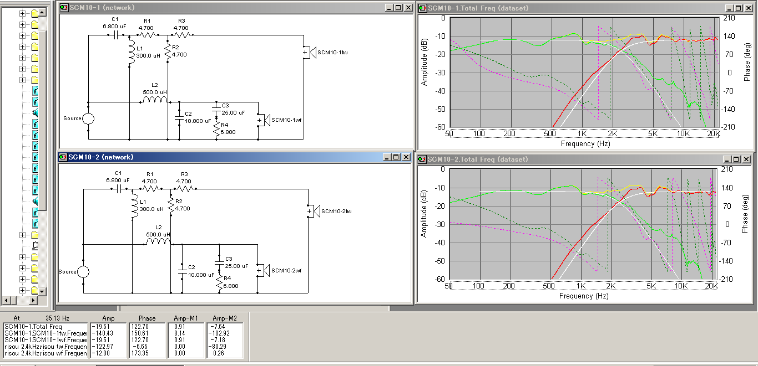Click project tree horizontal scroll left arrow
This screenshot has height=366, width=758.
pos(7,300)
